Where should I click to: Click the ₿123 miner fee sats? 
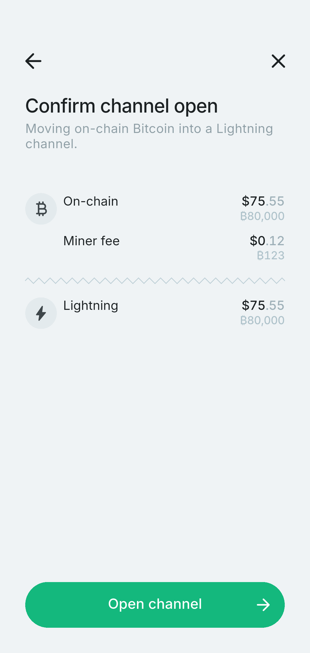(x=270, y=255)
